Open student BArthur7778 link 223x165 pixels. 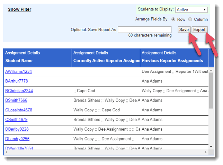(x=16, y=81)
